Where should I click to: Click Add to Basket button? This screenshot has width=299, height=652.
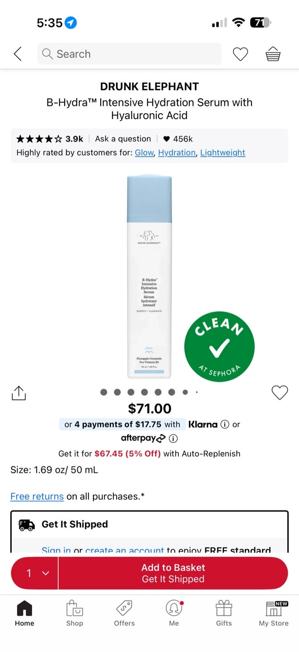tap(173, 573)
